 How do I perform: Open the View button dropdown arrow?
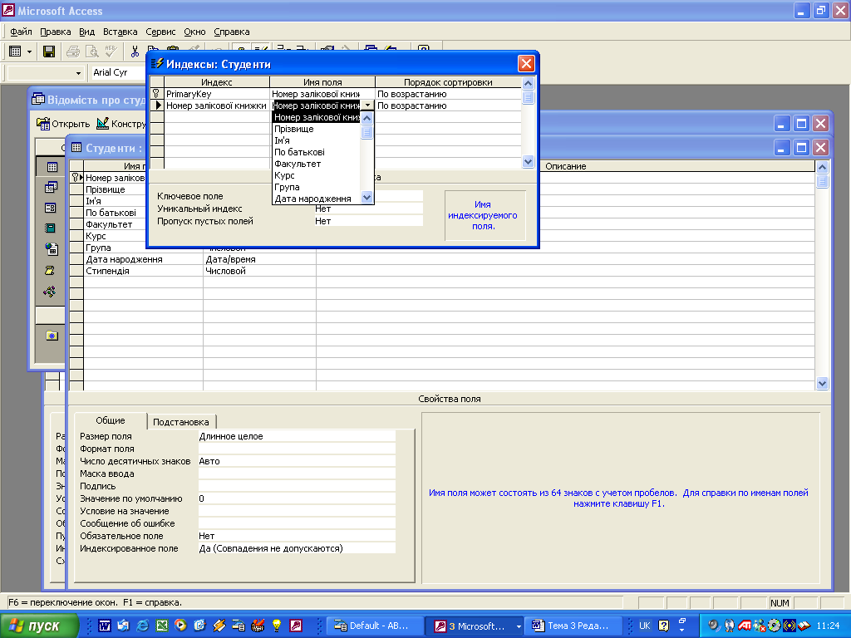pyautogui.click(x=29, y=52)
